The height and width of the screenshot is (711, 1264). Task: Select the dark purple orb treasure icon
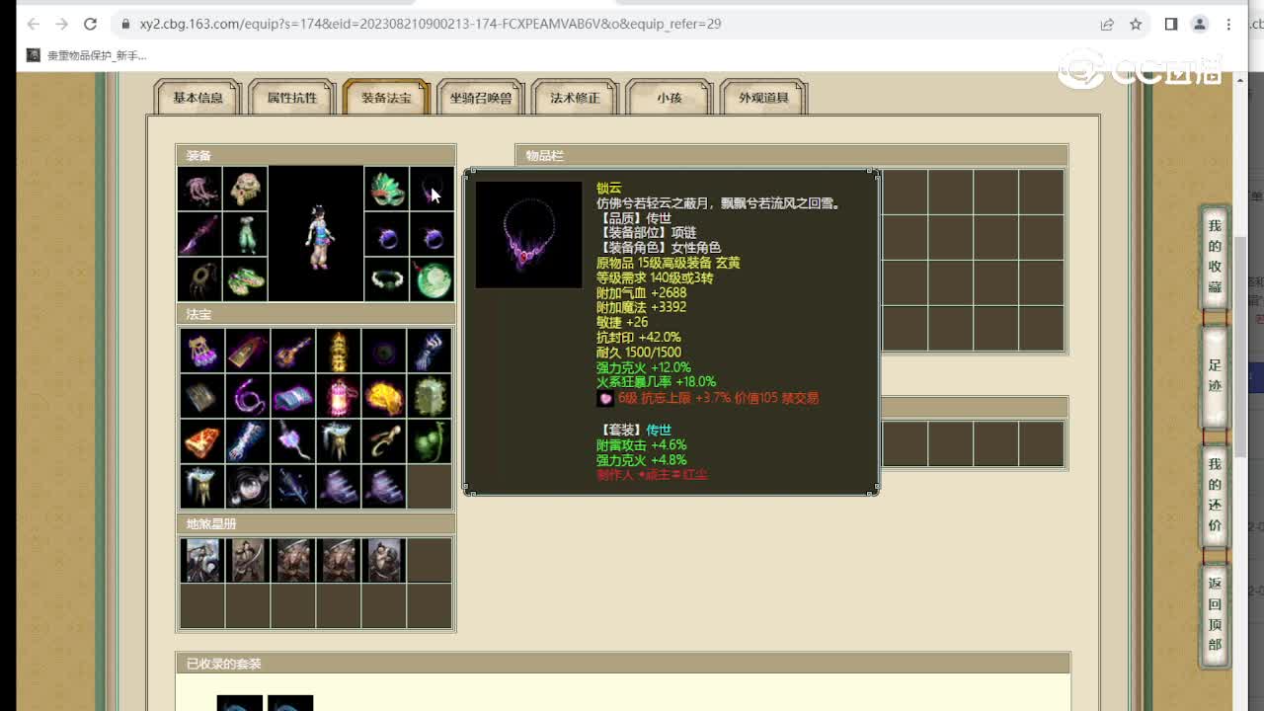click(x=384, y=351)
